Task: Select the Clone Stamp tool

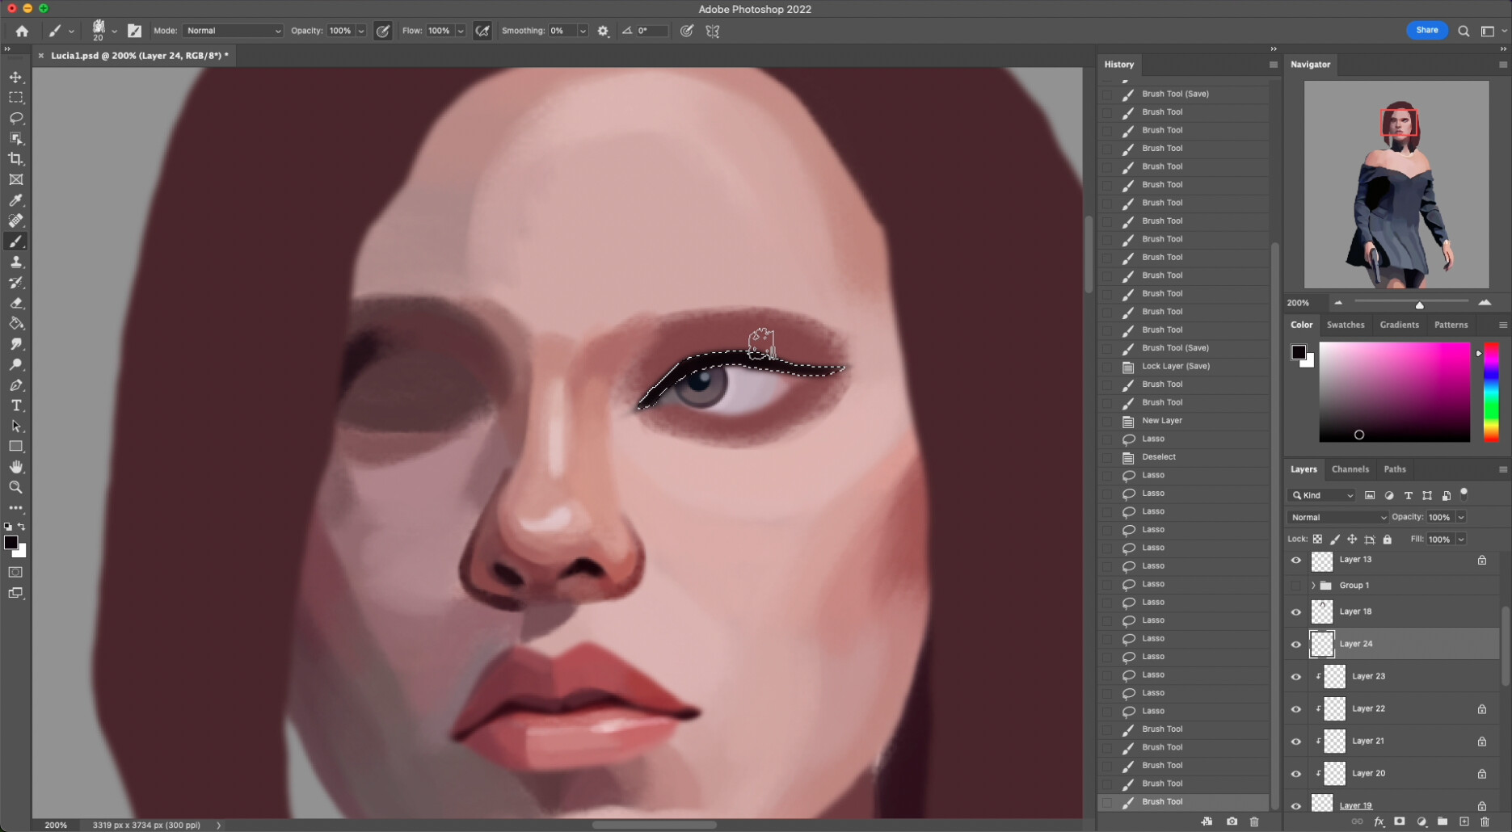Action: [x=16, y=262]
